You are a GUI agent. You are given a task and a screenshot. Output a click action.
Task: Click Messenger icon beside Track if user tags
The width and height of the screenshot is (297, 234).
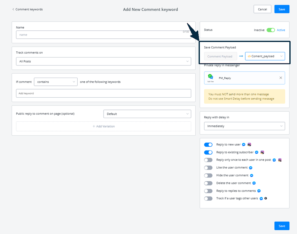point(261,198)
